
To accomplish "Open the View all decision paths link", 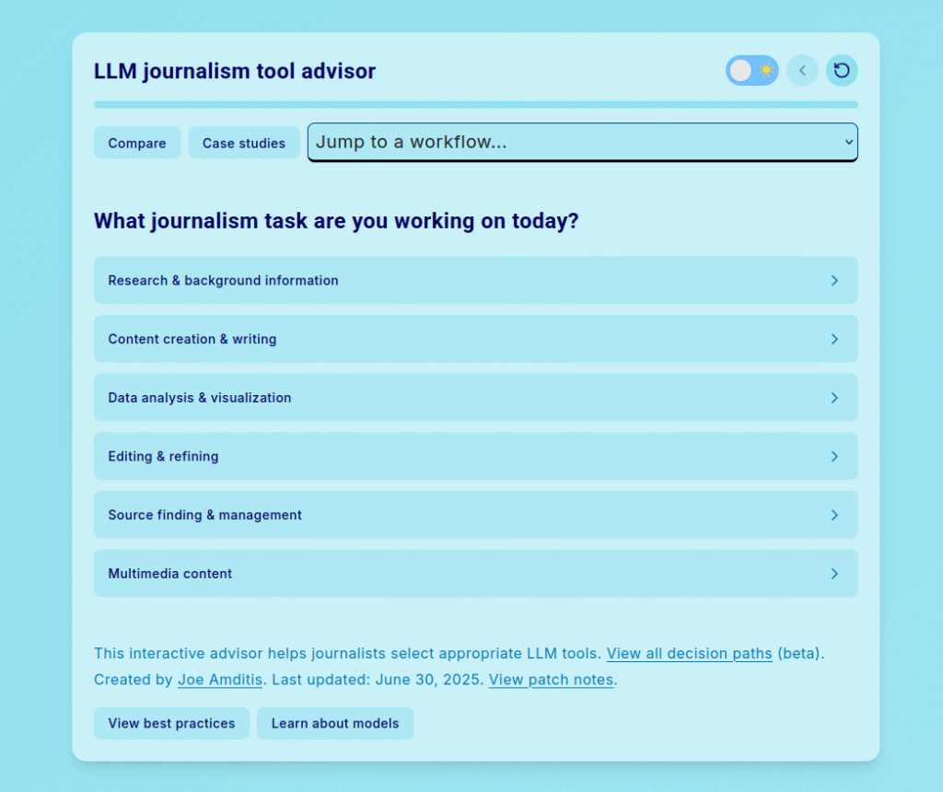I will tap(689, 654).
